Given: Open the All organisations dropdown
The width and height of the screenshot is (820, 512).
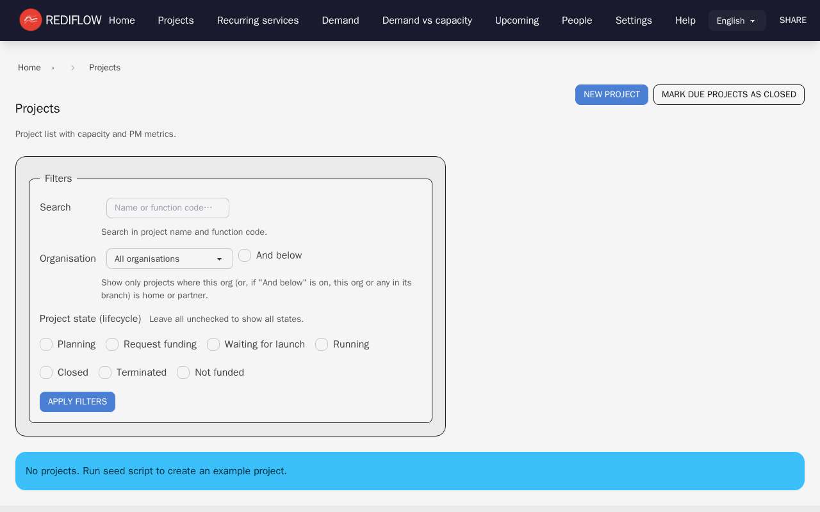Looking at the screenshot, I should [169, 259].
